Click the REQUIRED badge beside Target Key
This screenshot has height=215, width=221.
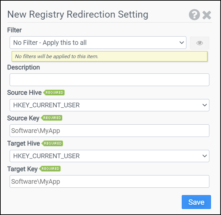(x=50, y=169)
